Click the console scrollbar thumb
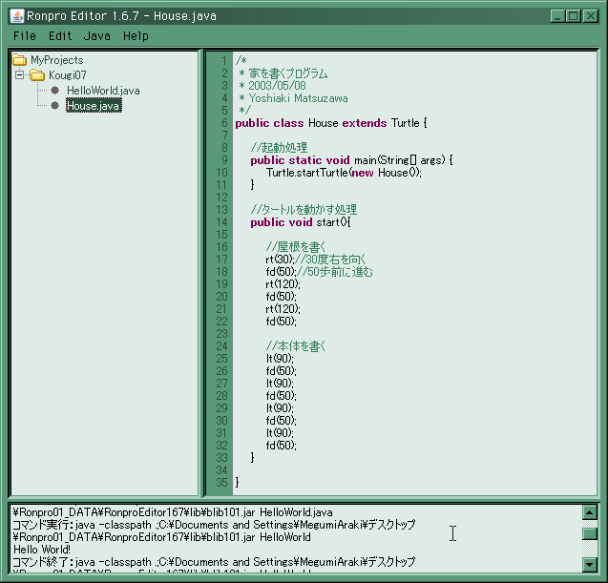 tap(590, 534)
